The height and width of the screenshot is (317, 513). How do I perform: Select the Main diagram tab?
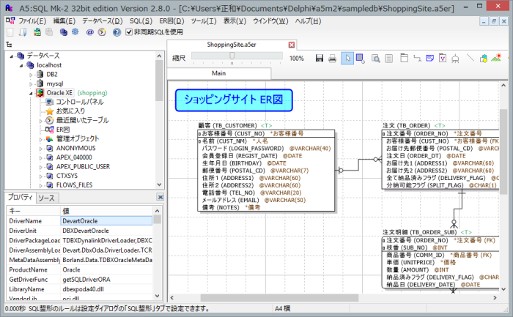pos(219,73)
